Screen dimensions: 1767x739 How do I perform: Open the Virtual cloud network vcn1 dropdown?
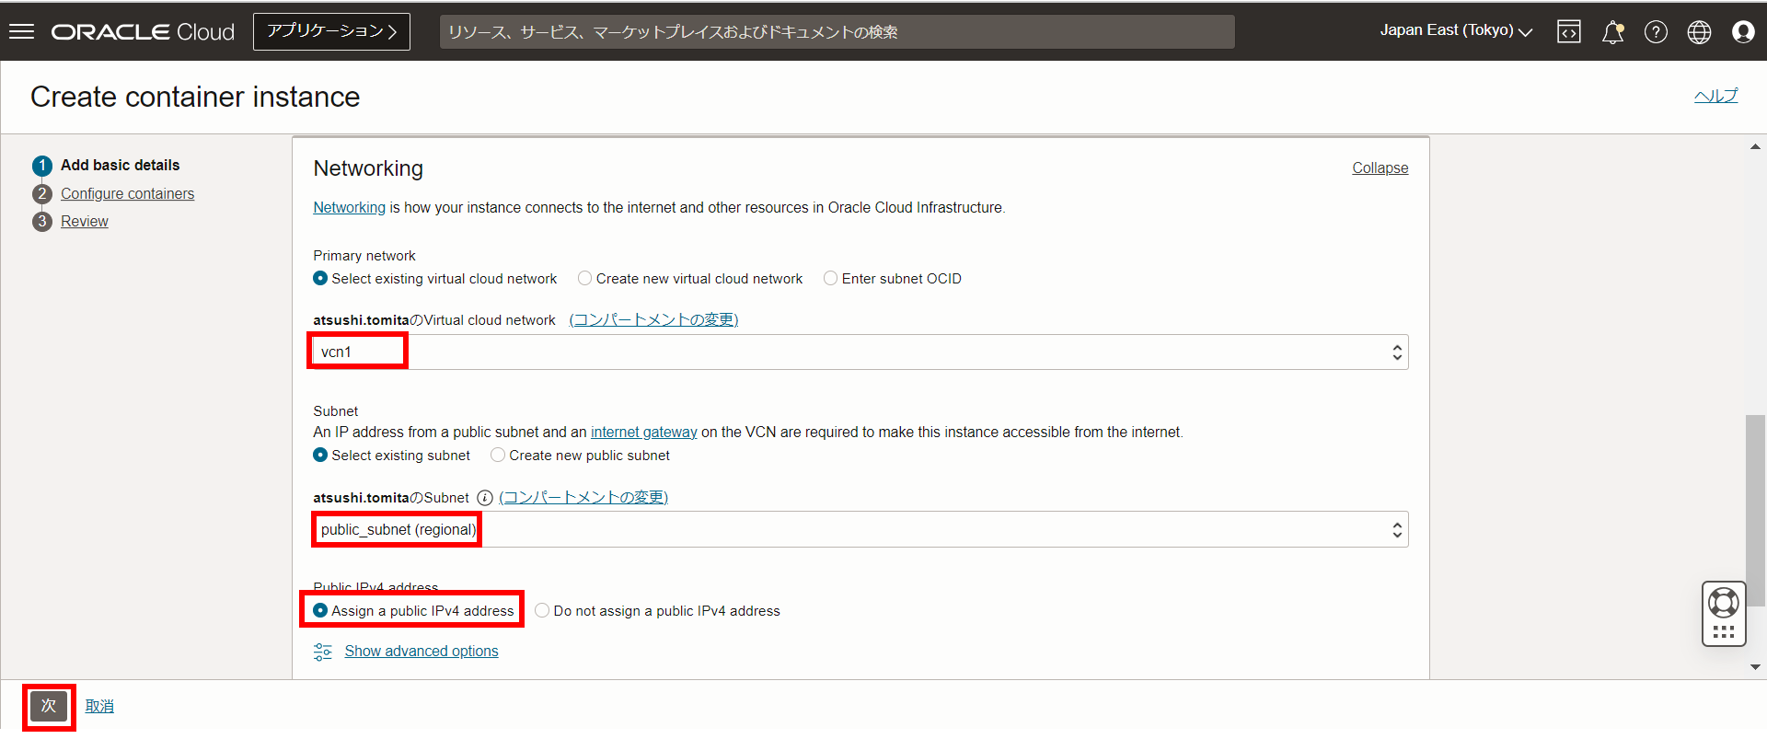pyautogui.click(x=860, y=352)
